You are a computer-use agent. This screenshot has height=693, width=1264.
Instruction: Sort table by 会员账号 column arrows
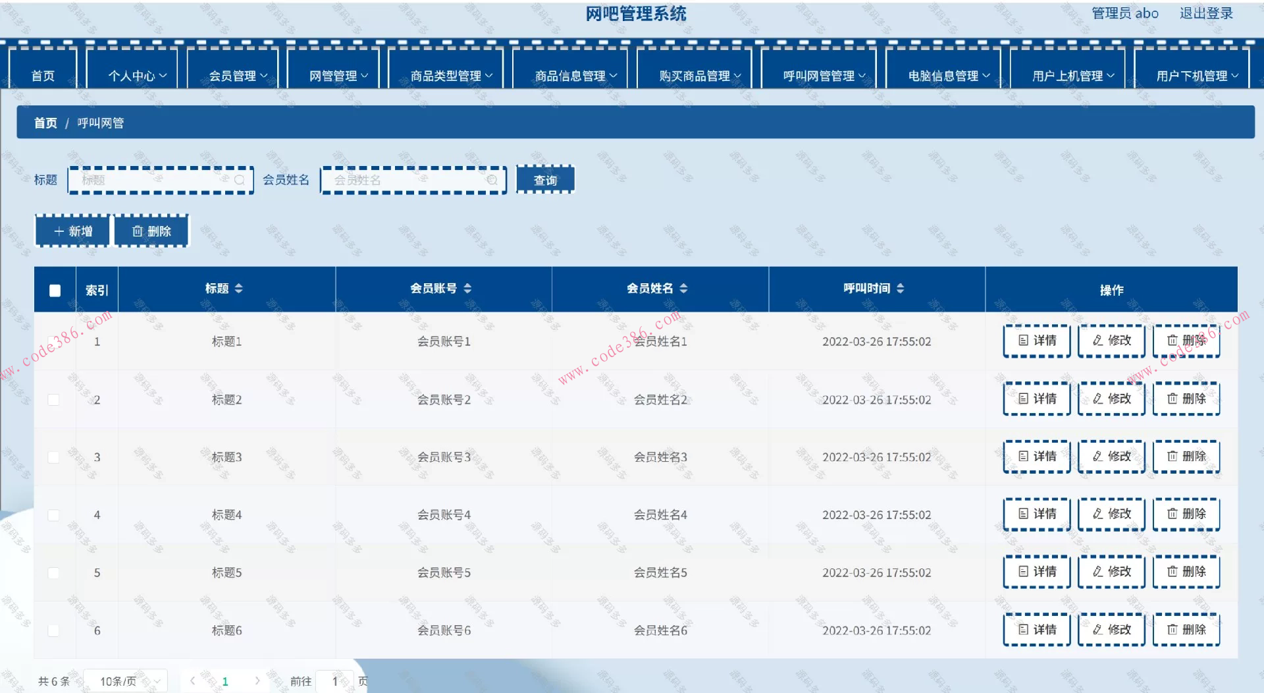coord(467,289)
